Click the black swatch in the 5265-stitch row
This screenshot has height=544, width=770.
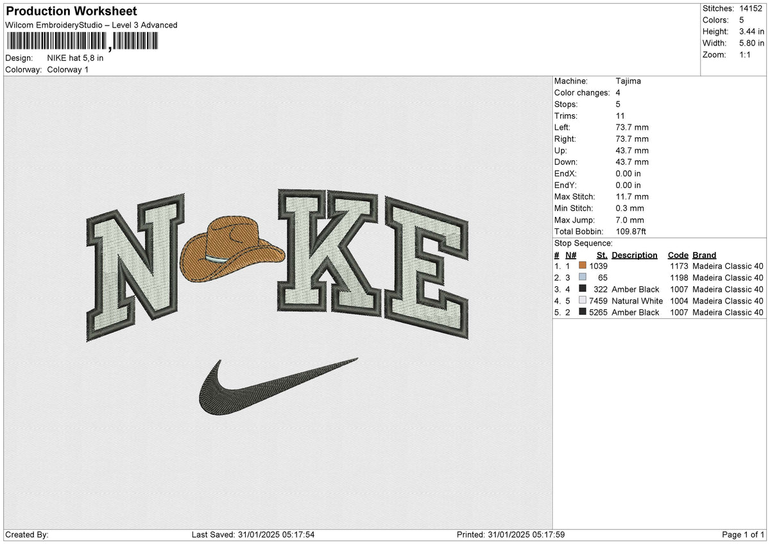(583, 312)
